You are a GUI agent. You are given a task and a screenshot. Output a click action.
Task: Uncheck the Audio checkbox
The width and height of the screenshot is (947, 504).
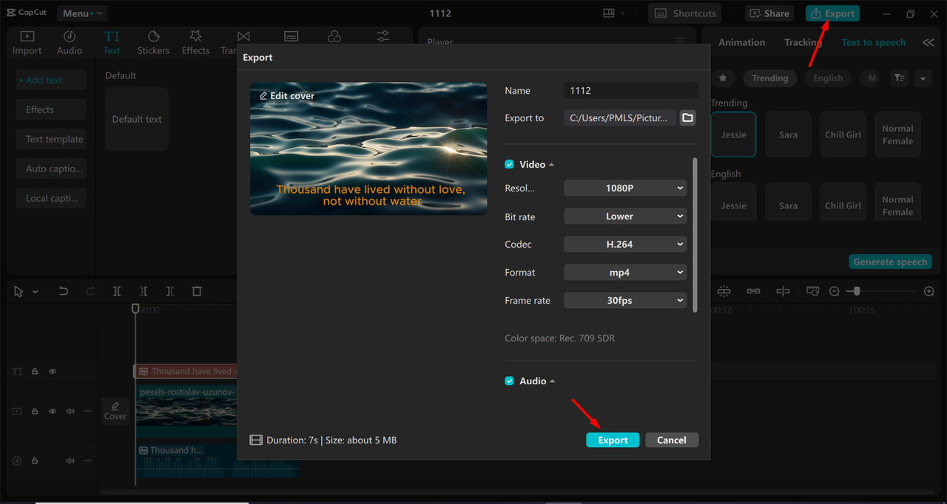pos(509,381)
